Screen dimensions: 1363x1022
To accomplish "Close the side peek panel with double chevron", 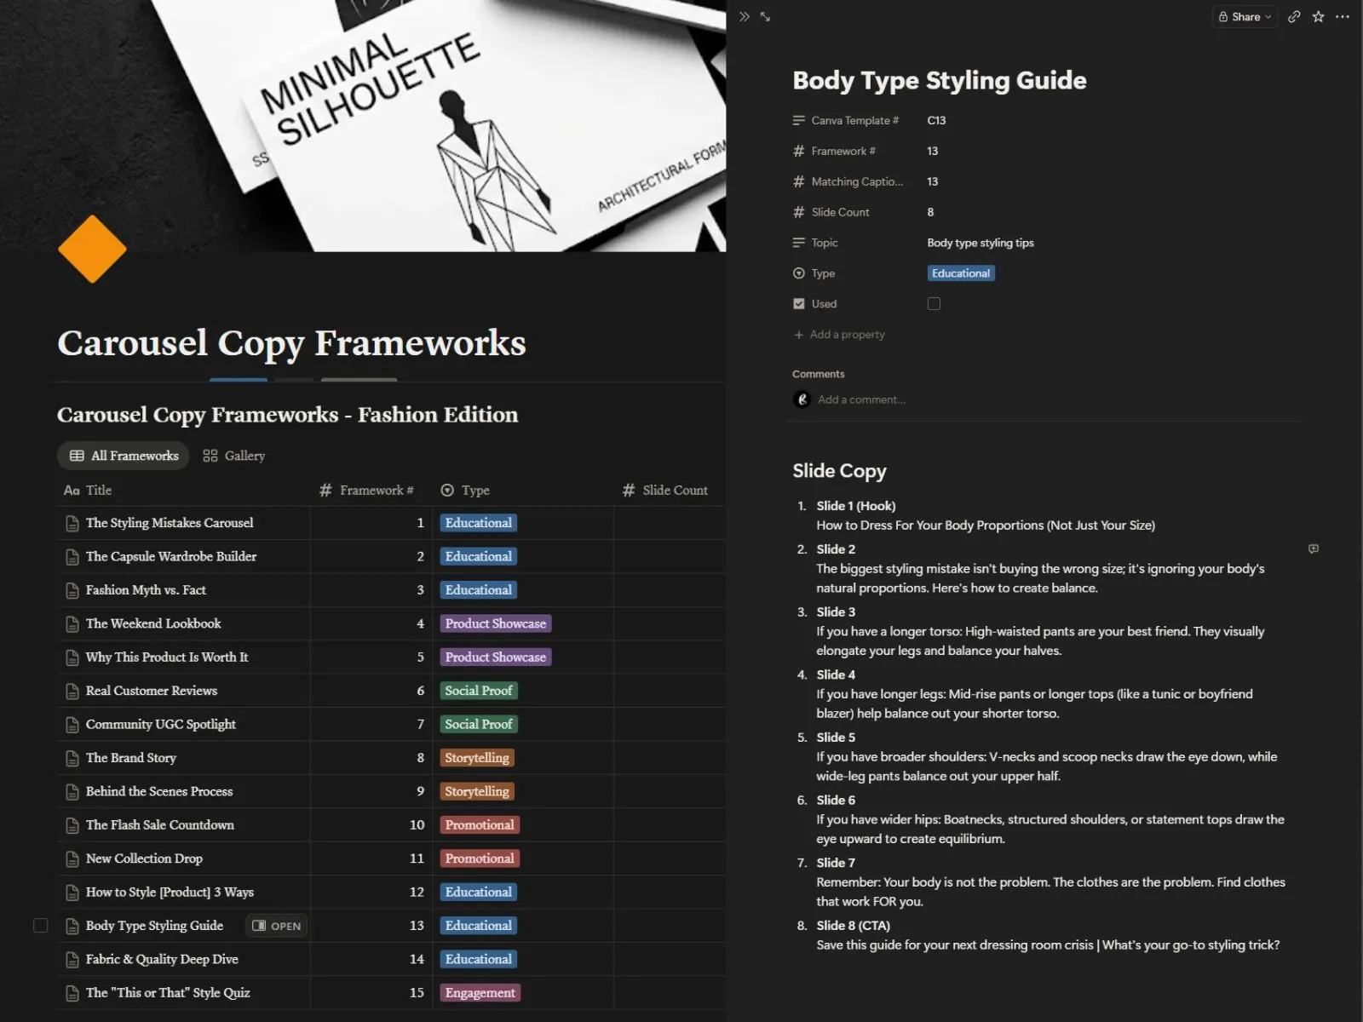I will pyautogui.click(x=745, y=16).
